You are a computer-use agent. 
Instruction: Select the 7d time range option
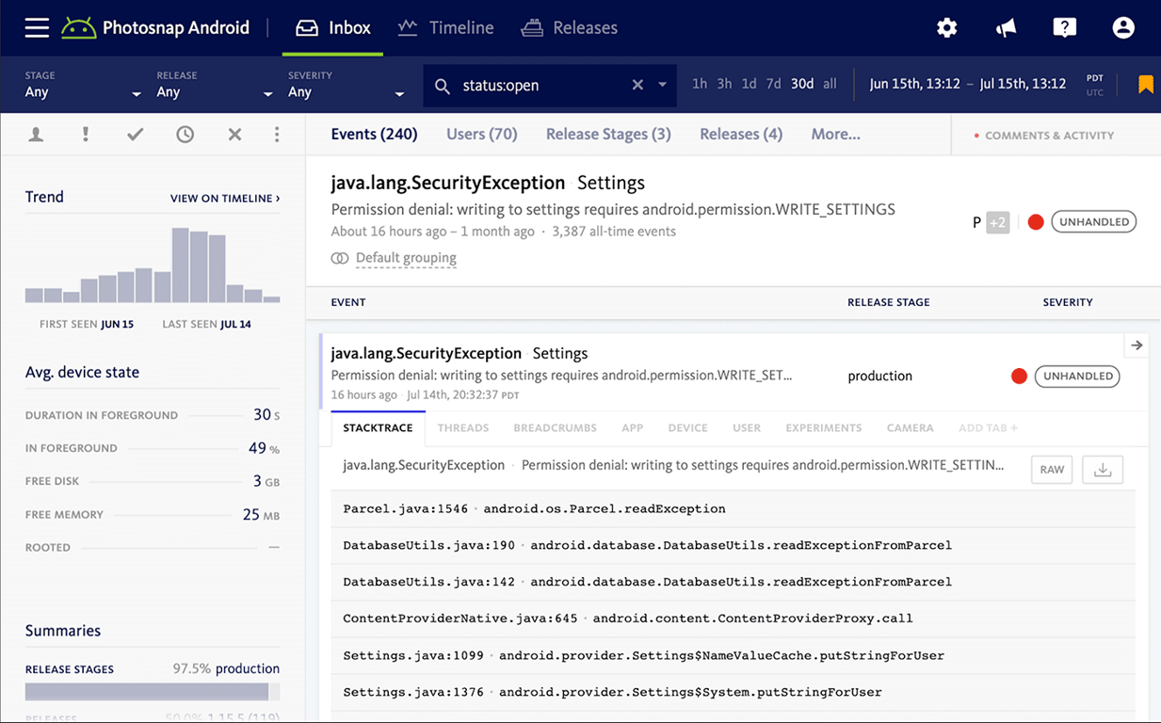pos(773,84)
